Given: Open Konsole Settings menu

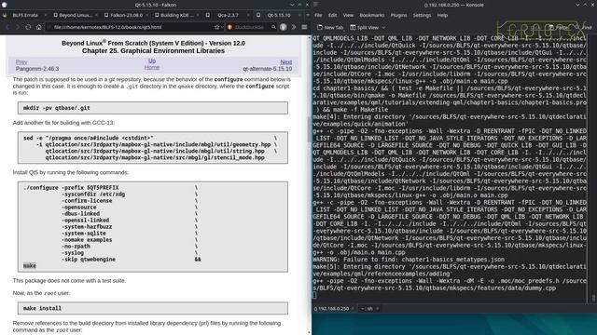Looking at the screenshot, I should click(422, 15).
